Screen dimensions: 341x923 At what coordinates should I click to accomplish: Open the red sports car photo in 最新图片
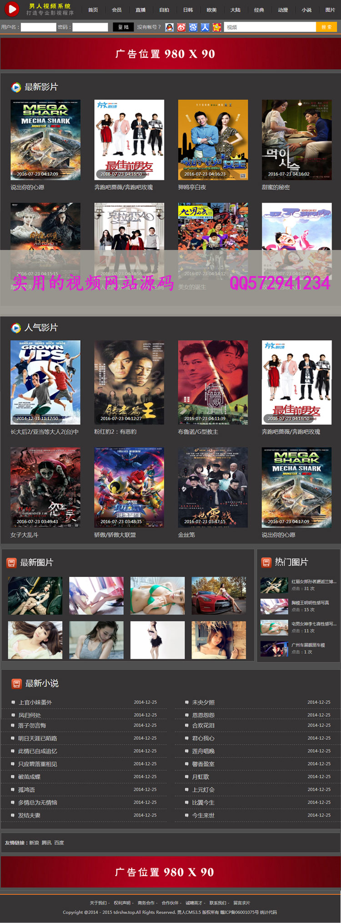click(219, 596)
